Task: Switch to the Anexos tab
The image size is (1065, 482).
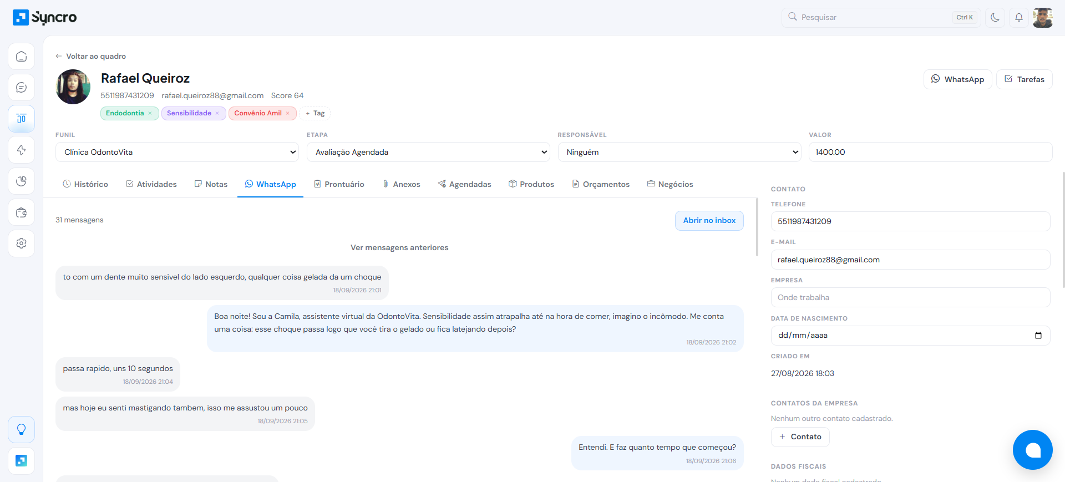Action: [x=402, y=184]
